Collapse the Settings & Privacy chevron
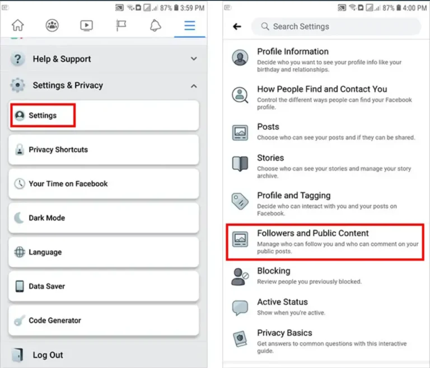 click(194, 86)
